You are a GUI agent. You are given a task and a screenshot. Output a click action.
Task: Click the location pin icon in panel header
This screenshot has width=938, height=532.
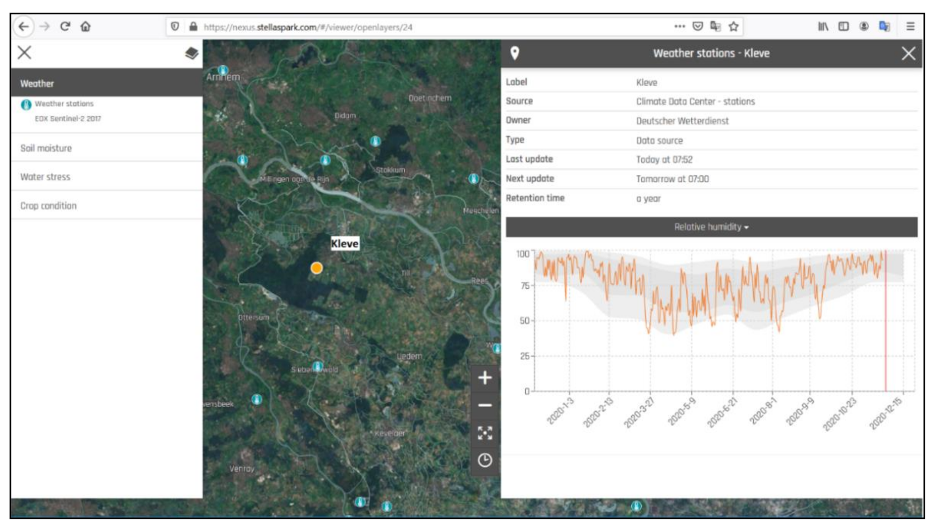pyautogui.click(x=514, y=53)
